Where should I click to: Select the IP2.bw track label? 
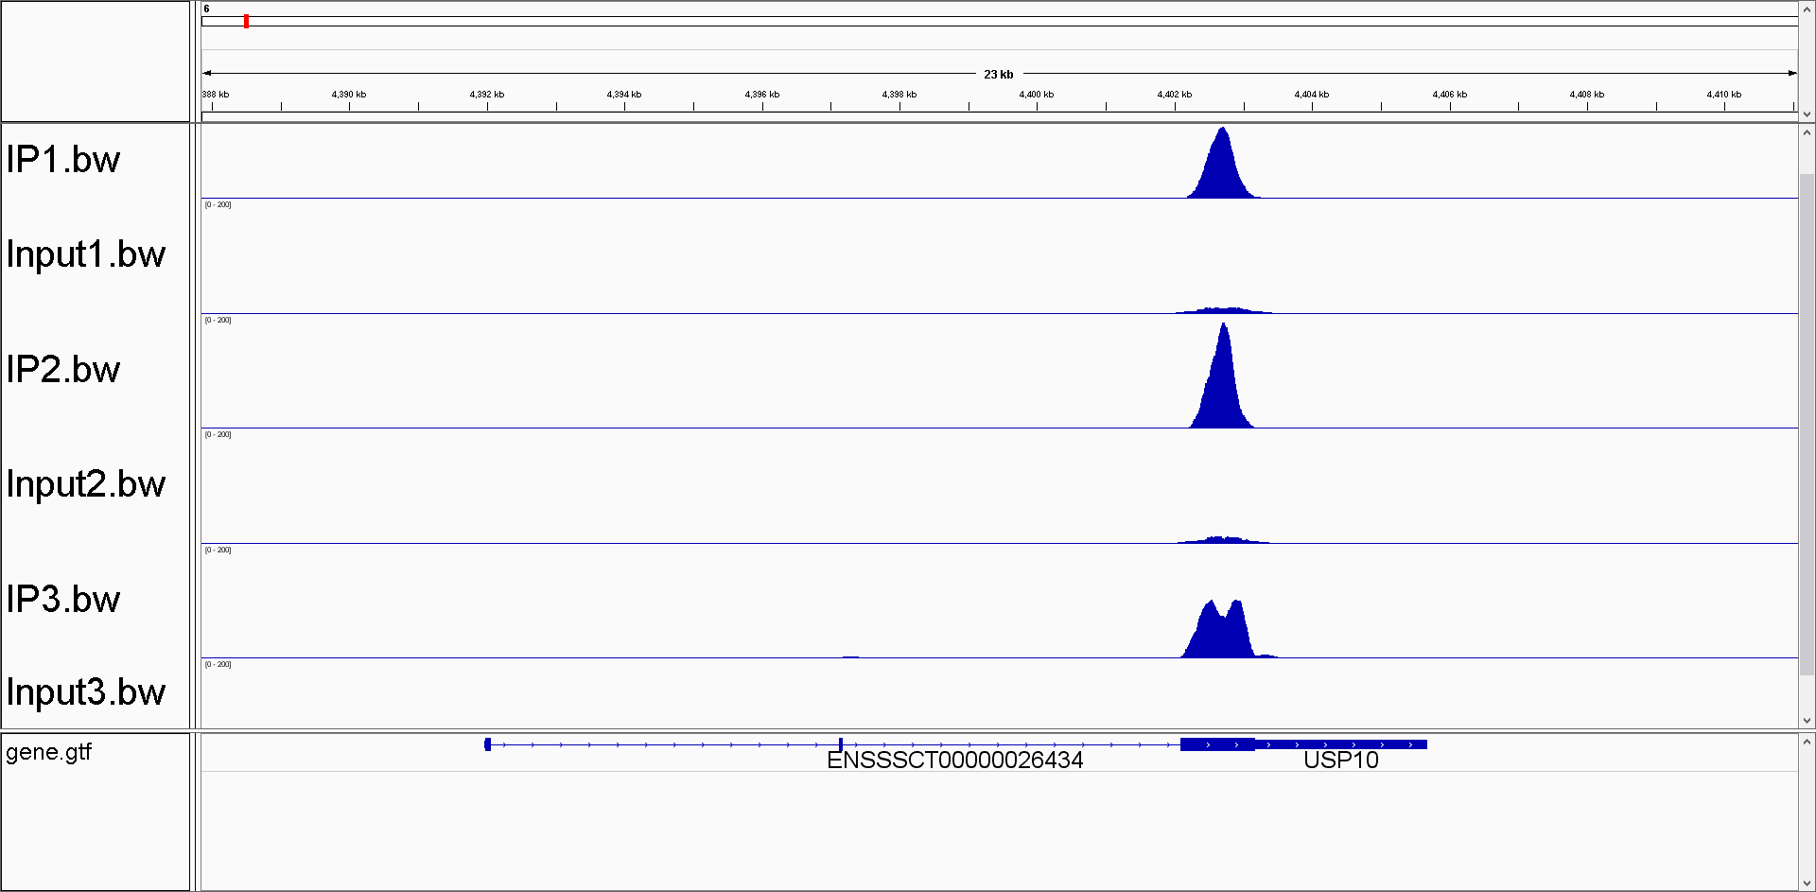63,370
